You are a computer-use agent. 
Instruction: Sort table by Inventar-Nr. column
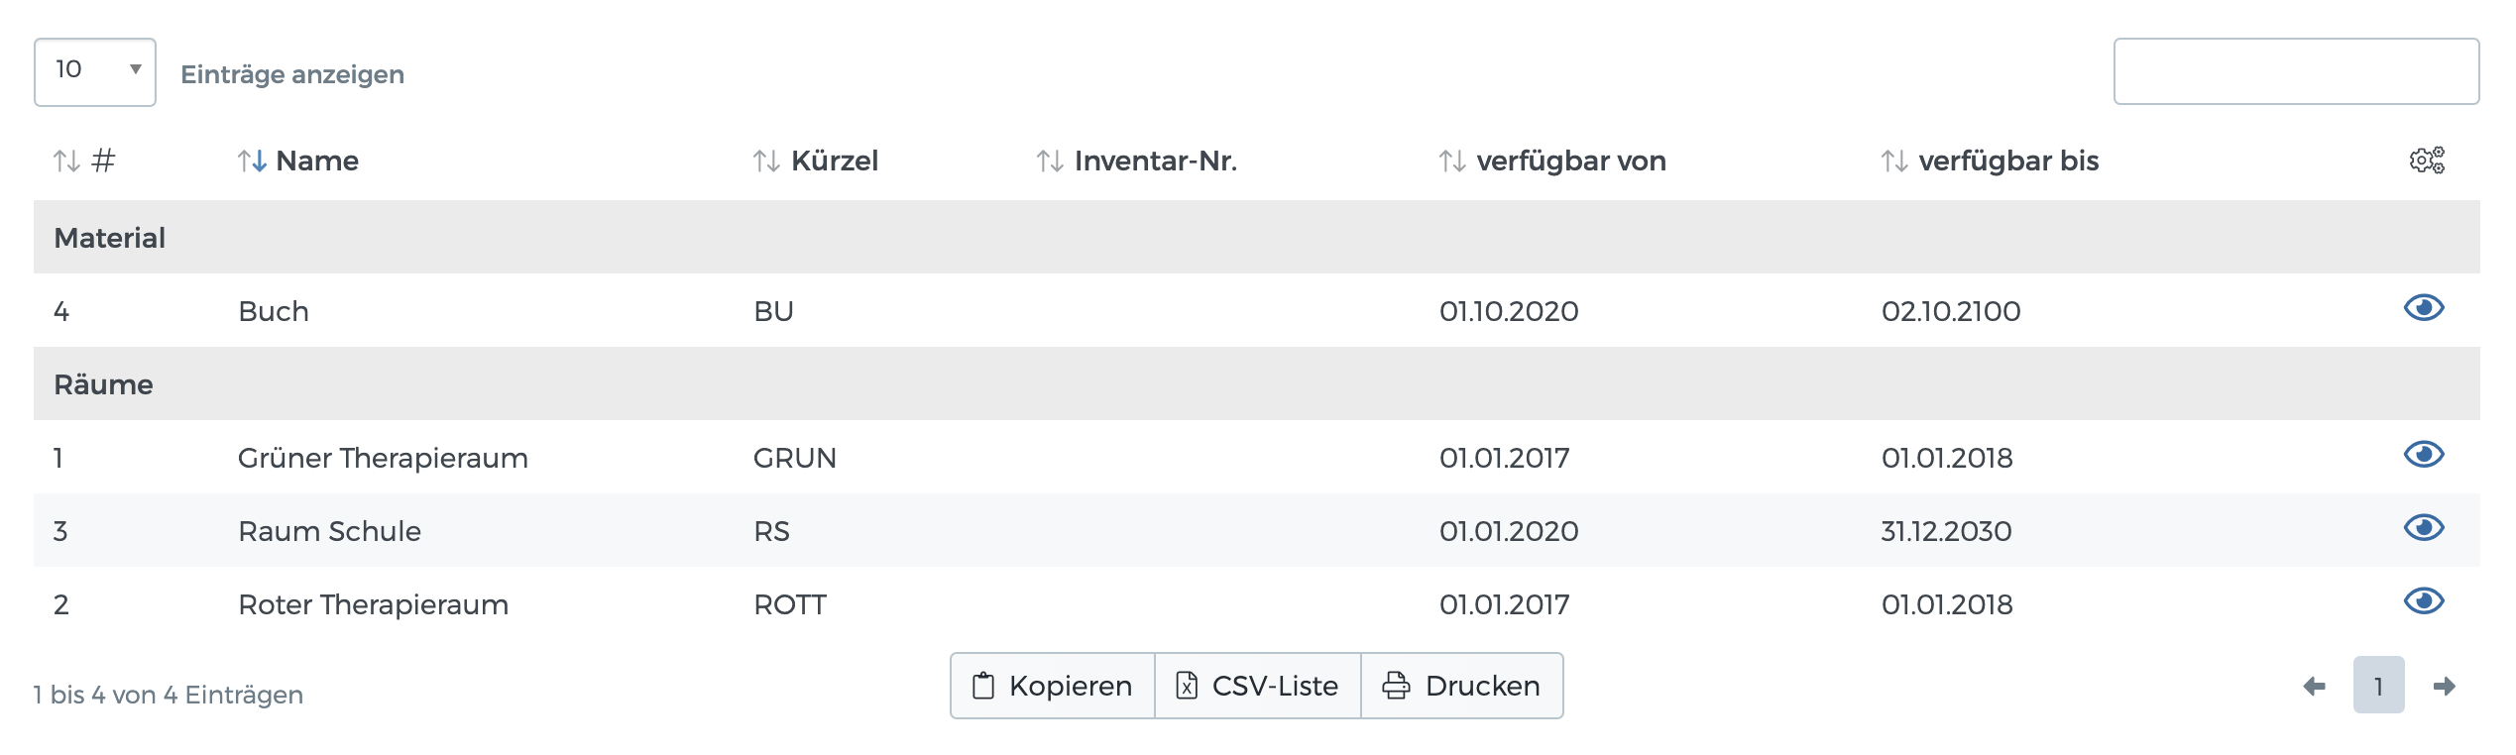1137,161
